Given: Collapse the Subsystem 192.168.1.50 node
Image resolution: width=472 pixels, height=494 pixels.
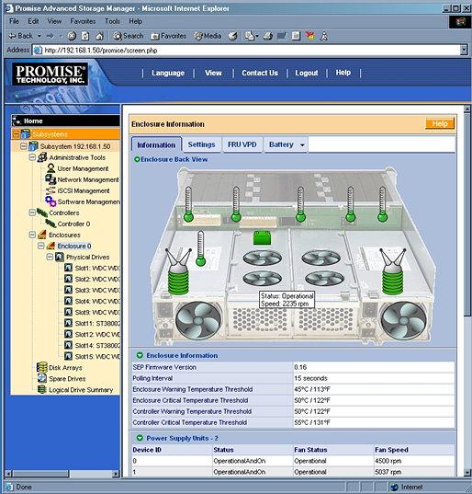Looking at the screenshot, I should click(x=23, y=146).
